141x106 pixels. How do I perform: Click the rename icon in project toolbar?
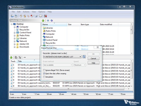tap(20, 57)
